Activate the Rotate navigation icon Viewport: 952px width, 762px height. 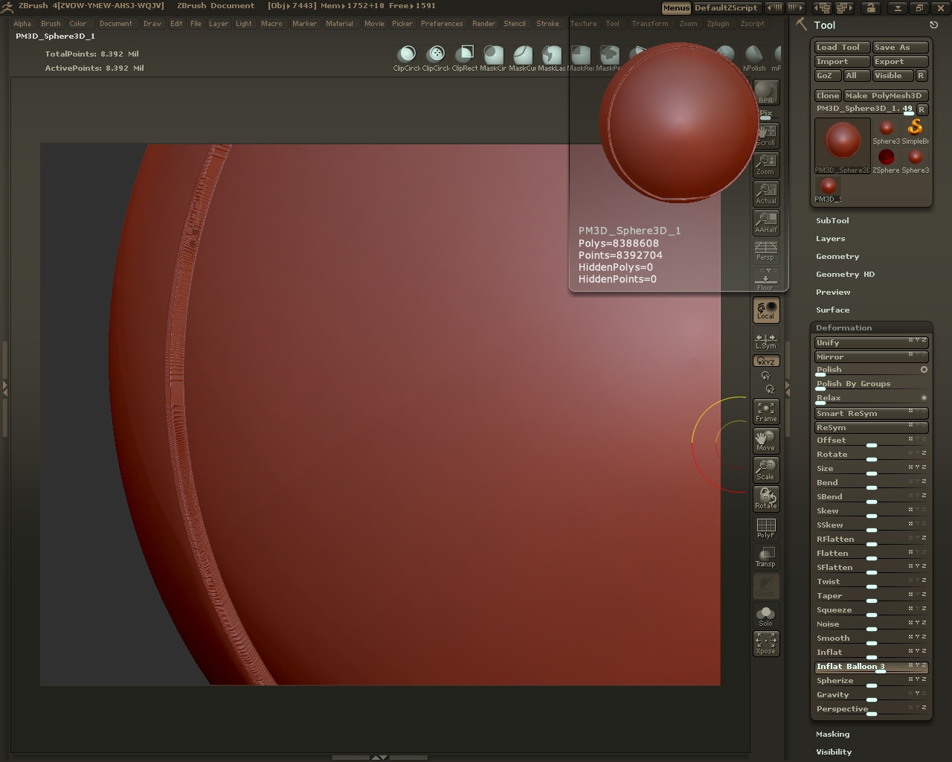tap(765, 499)
